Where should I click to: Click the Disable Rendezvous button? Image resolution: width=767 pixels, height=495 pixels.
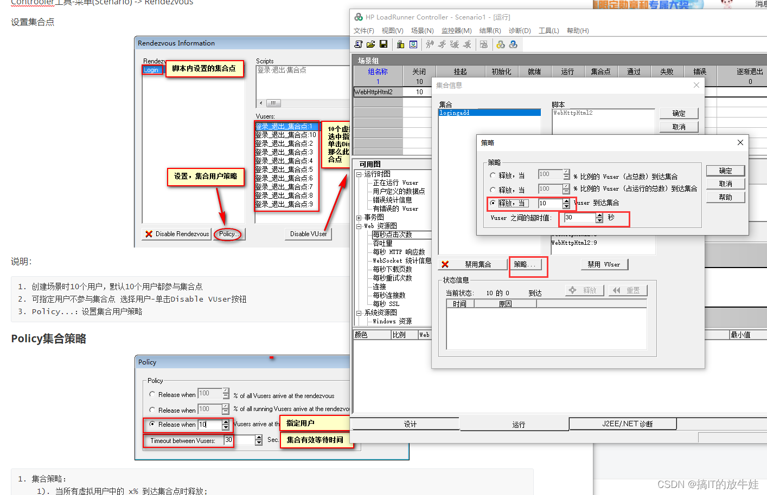click(177, 234)
